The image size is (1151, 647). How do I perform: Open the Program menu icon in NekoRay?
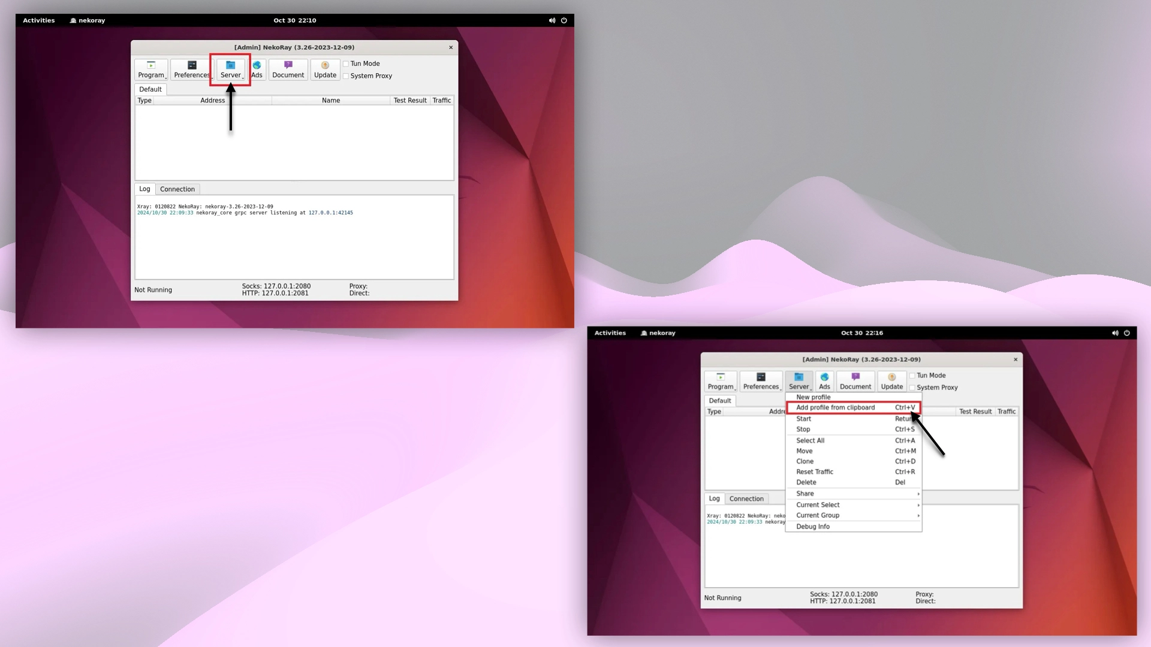(x=151, y=69)
